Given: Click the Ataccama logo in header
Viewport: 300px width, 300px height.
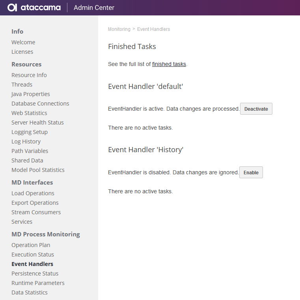Looking at the screenshot, I should tap(34, 8).
